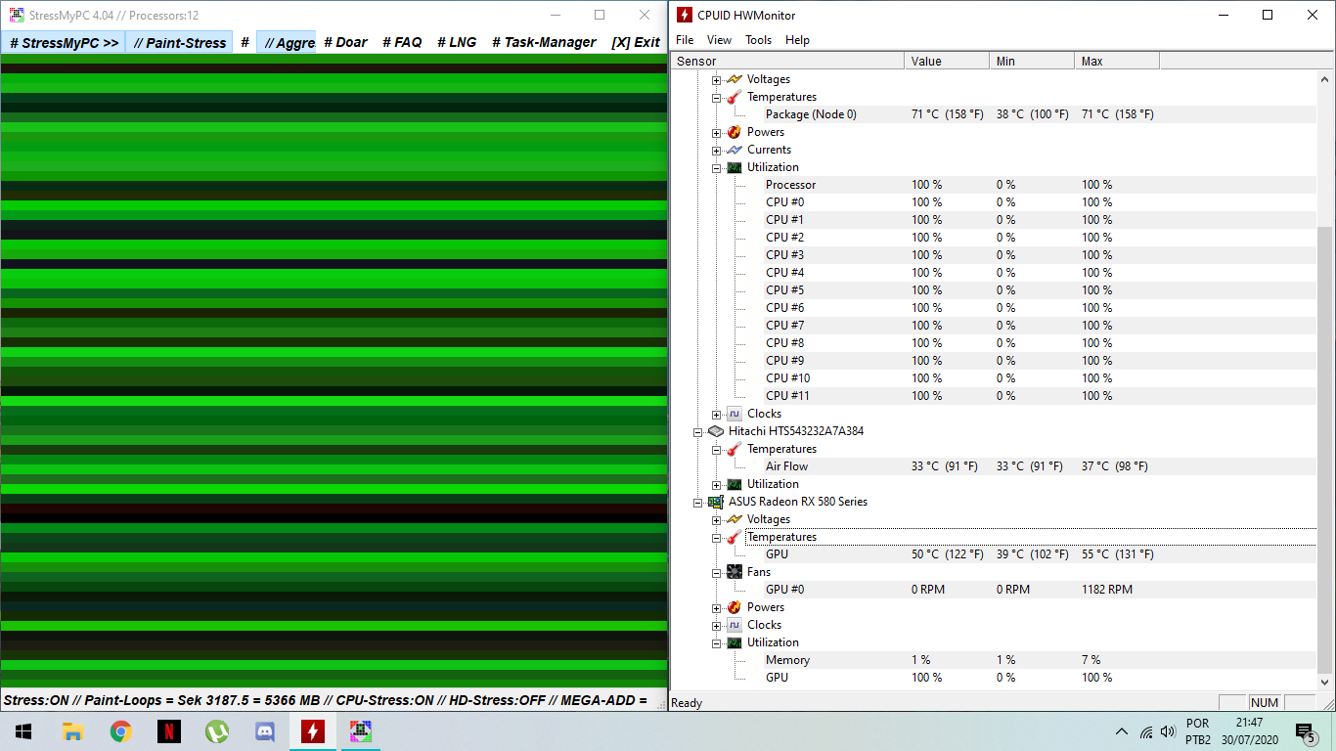Open the View menu in HWMonitor
The width and height of the screenshot is (1336, 751).
coord(719,40)
